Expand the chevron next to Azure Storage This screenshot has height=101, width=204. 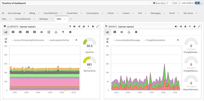[24, 13]
